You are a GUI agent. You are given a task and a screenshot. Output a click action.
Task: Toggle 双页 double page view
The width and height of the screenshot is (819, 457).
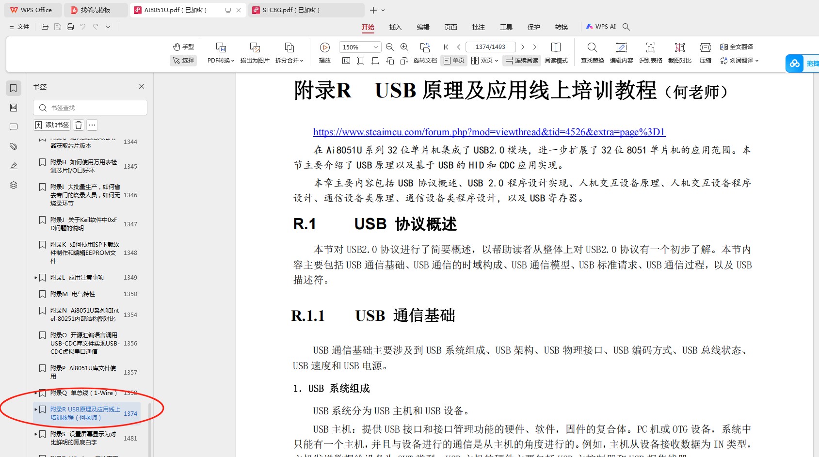point(482,61)
